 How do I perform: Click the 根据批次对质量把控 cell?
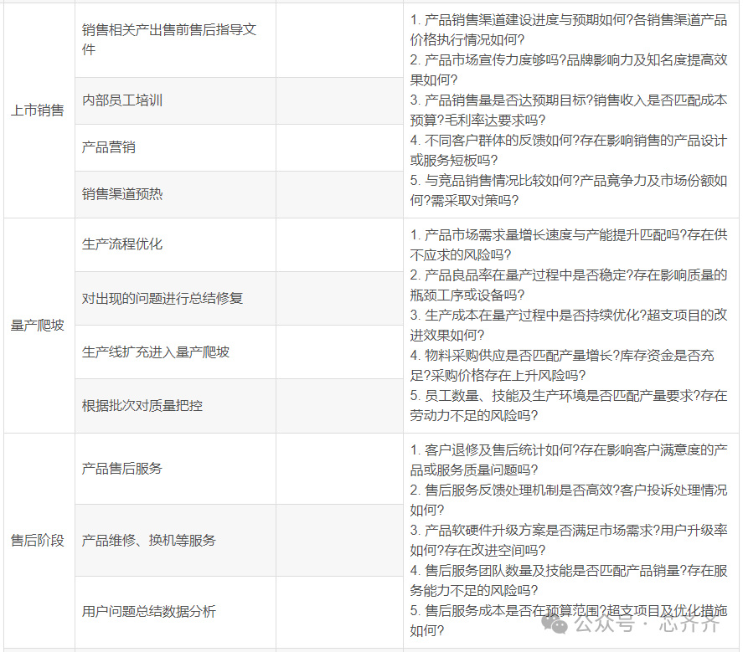click(x=142, y=405)
